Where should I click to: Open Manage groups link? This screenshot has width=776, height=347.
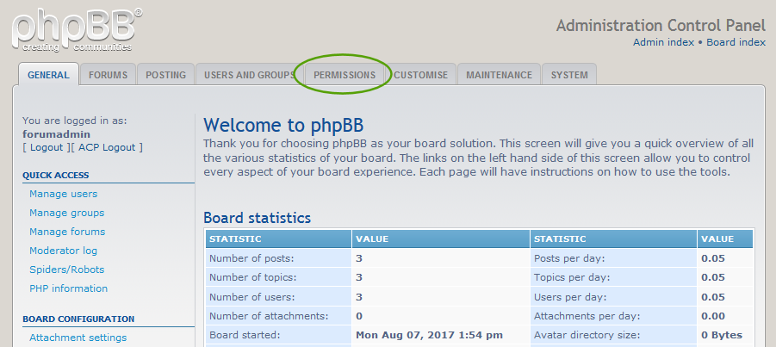coord(66,213)
